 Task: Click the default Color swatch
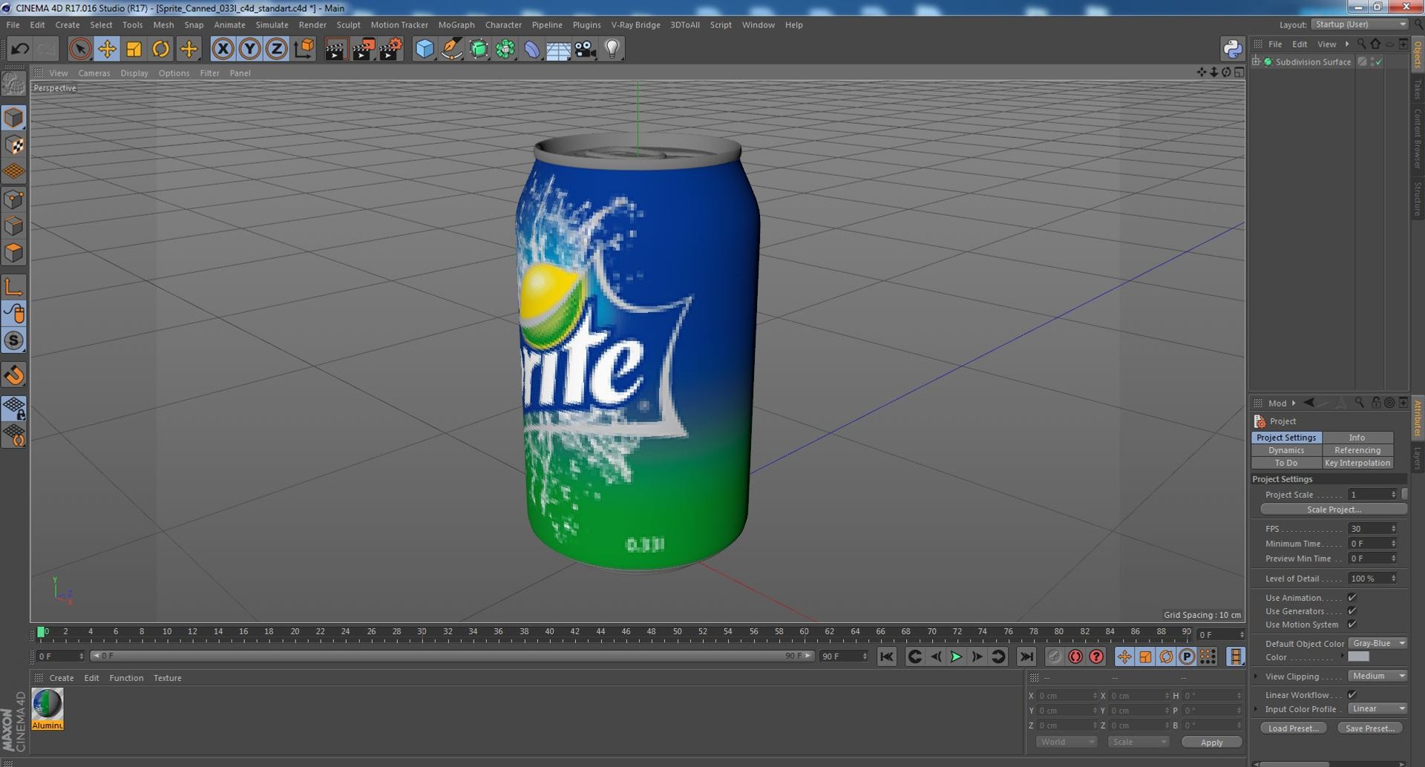tap(1358, 657)
